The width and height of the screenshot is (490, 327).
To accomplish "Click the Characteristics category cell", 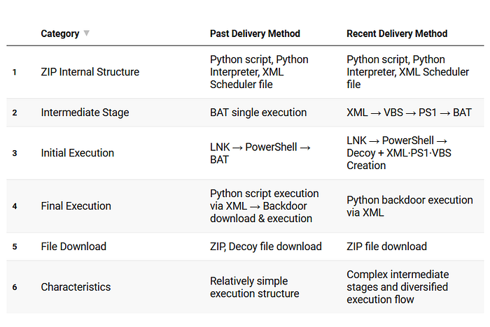I will point(76,287).
